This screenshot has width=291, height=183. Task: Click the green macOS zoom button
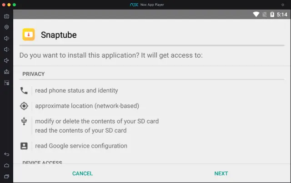click(x=14, y=5)
